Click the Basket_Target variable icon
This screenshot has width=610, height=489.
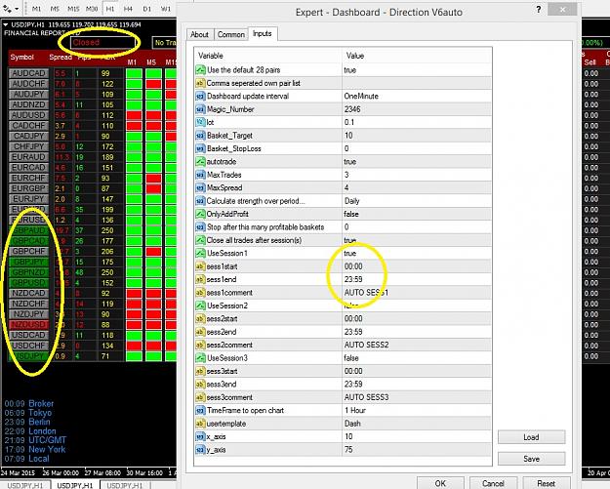tap(200, 136)
